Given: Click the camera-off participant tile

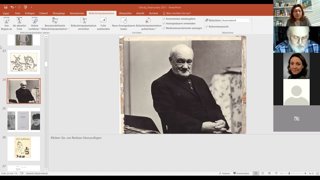Looking at the screenshot, I should 296,118.
